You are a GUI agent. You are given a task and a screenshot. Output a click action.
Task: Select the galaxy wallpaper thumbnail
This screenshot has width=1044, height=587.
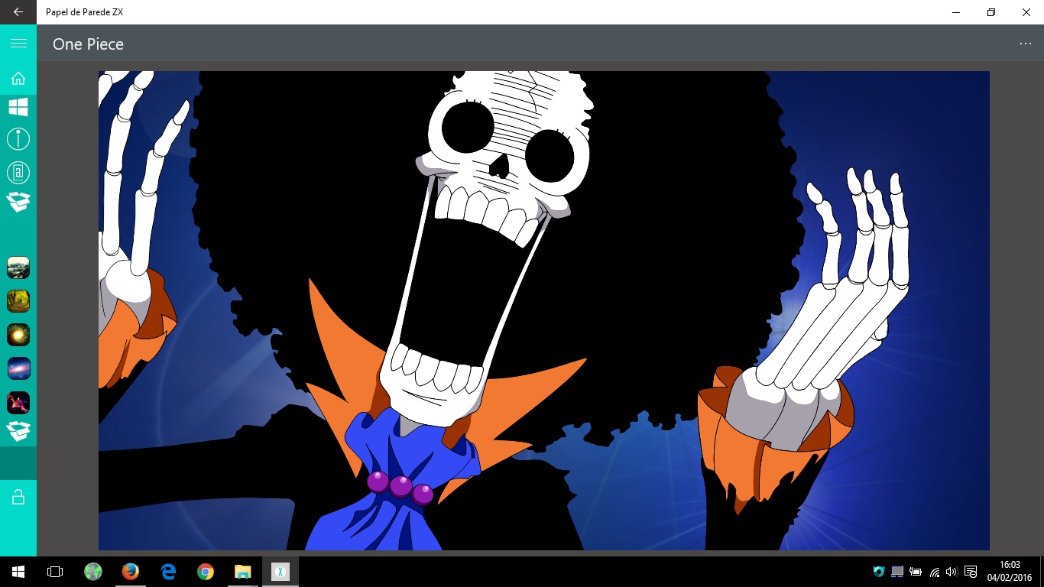click(x=18, y=368)
